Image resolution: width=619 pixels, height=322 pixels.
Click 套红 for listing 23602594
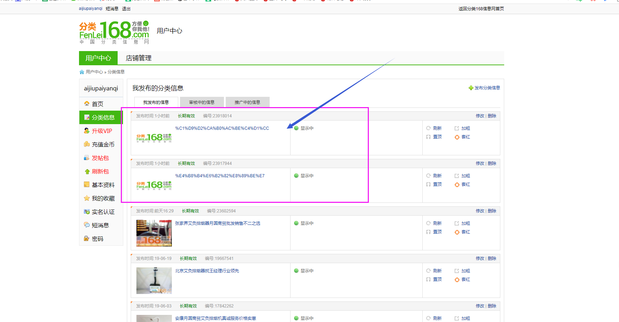(466, 232)
